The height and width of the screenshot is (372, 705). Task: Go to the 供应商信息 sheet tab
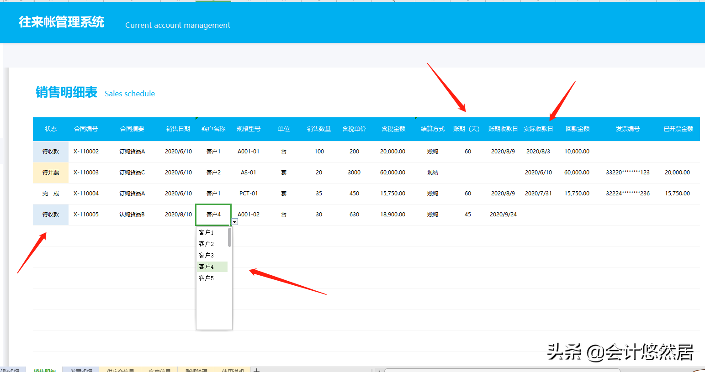click(120, 370)
